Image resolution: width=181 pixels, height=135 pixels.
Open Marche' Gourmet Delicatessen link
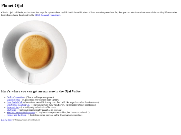pos(21,113)
